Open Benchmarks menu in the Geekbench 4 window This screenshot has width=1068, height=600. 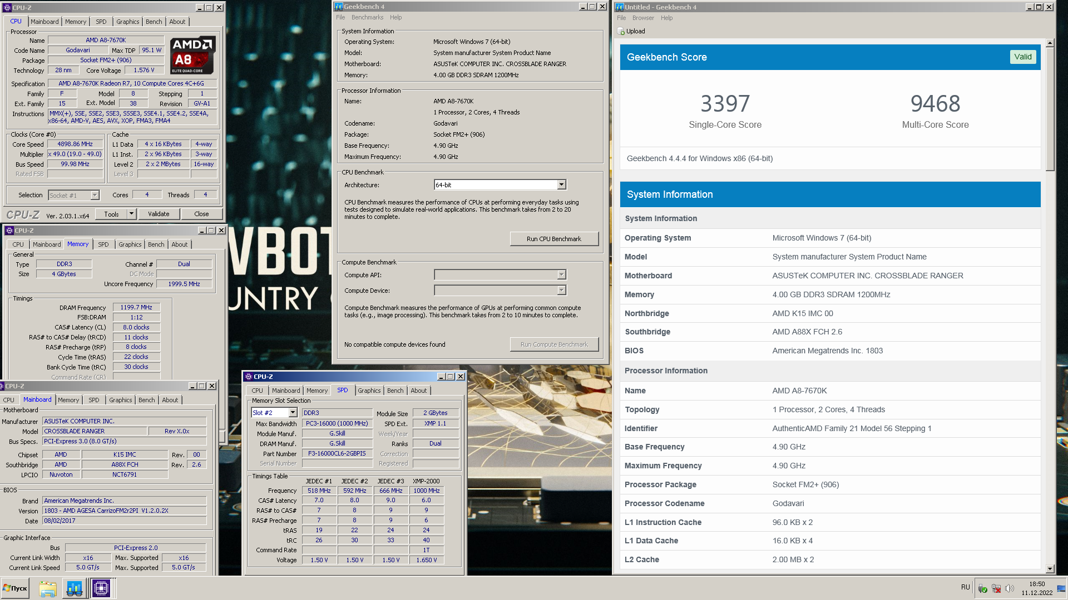tap(367, 18)
